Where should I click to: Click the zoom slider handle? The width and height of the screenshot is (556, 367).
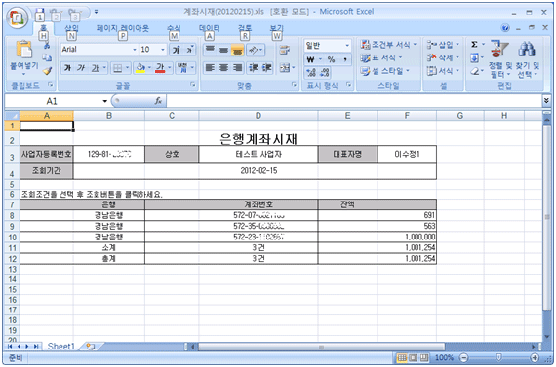pos(498,358)
